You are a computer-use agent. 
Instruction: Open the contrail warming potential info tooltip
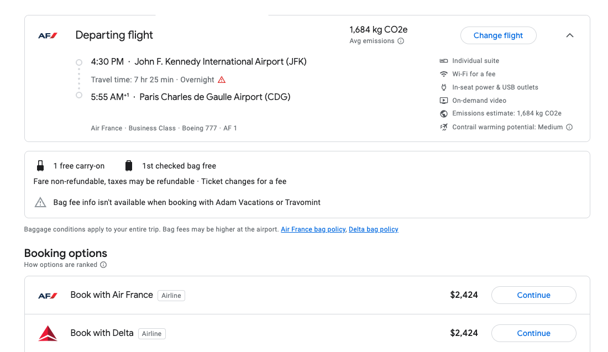click(x=569, y=127)
